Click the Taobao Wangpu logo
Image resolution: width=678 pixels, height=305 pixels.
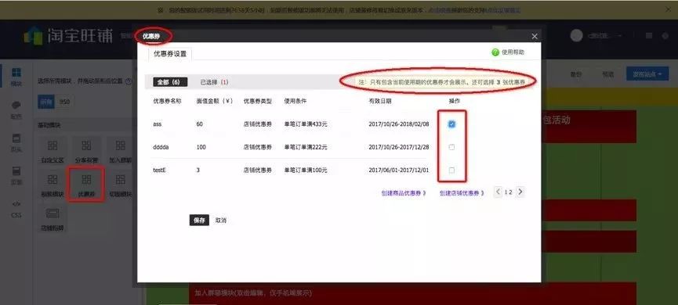pyautogui.click(x=68, y=36)
